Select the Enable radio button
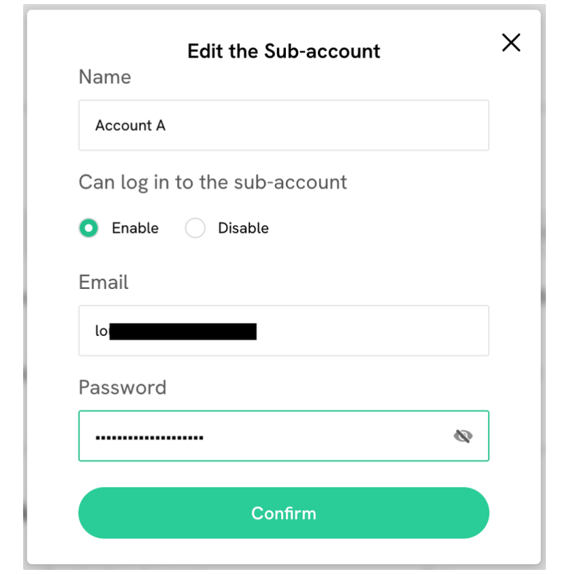Viewport: 565px width, 574px height. tap(88, 229)
